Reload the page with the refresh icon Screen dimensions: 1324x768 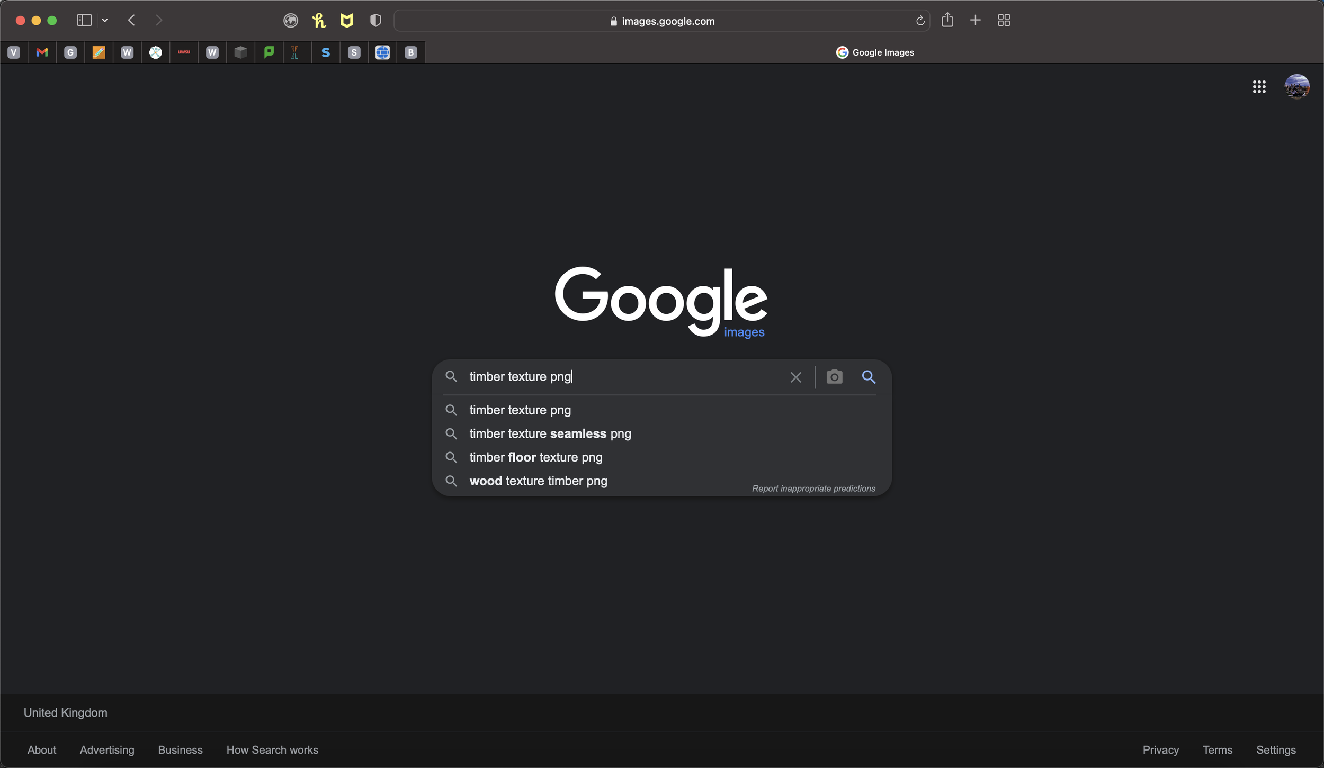pyautogui.click(x=920, y=21)
